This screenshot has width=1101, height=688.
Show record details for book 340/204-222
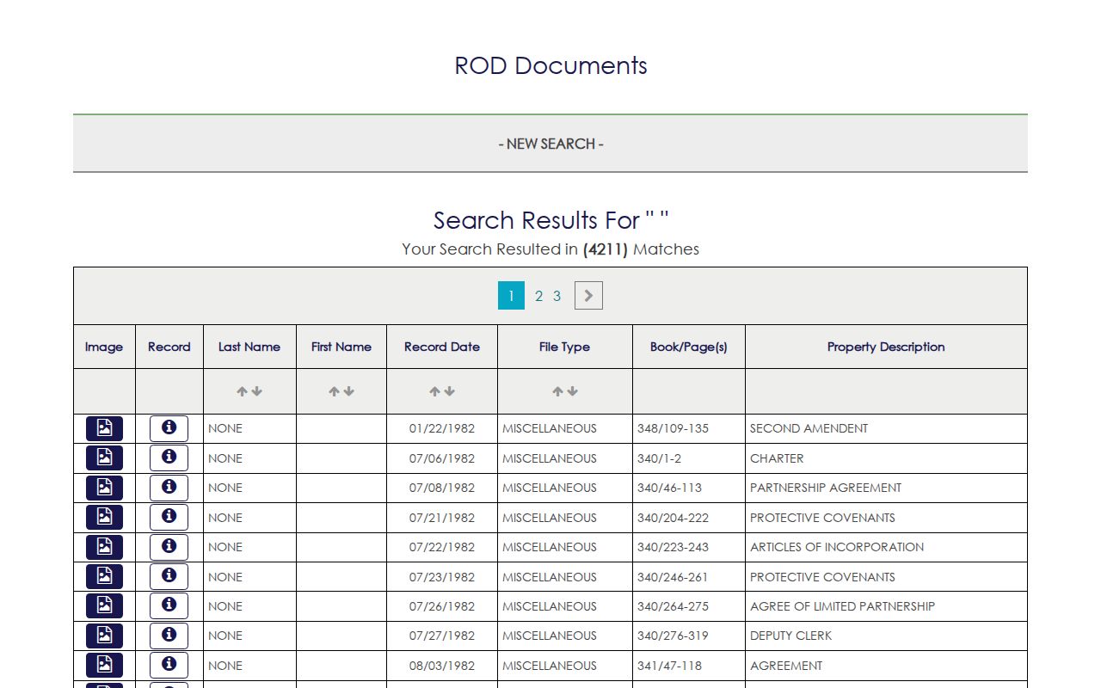(x=169, y=518)
